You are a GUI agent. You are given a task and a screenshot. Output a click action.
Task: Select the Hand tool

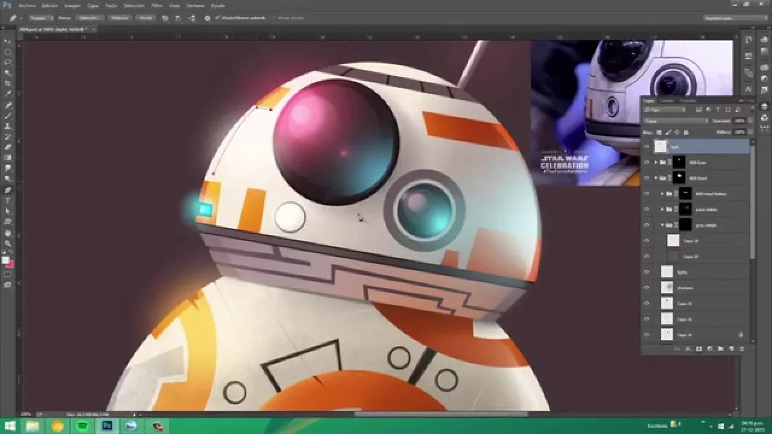point(8,232)
